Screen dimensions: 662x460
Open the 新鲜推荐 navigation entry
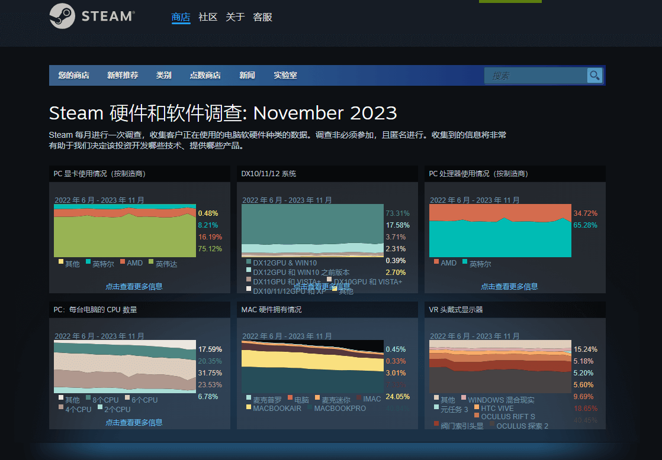click(122, 75)
